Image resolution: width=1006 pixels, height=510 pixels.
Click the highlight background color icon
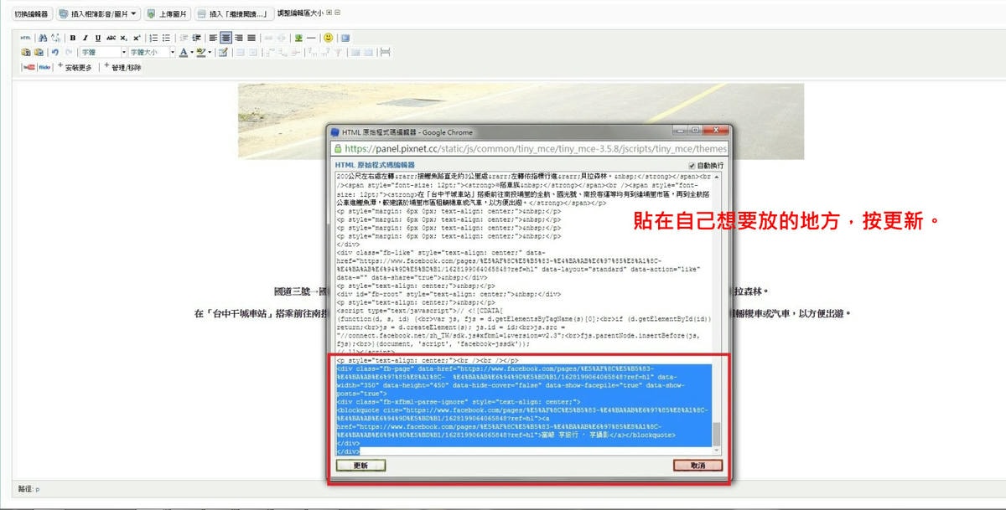201,52
